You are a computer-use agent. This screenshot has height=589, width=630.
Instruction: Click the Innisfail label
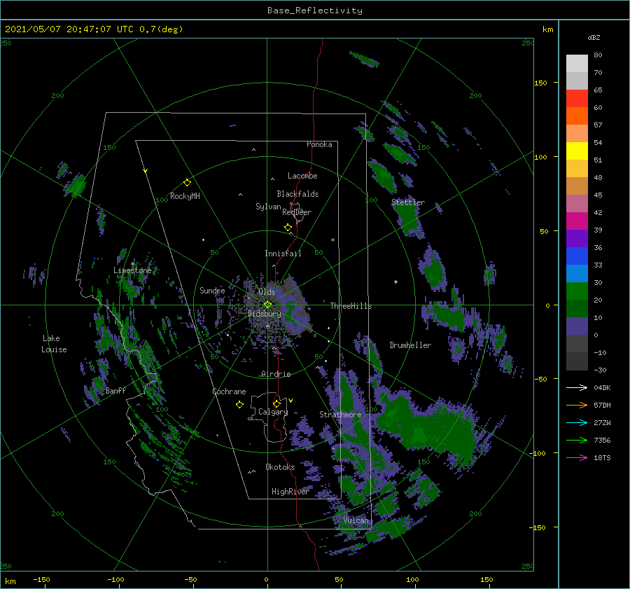coord(283,254)
